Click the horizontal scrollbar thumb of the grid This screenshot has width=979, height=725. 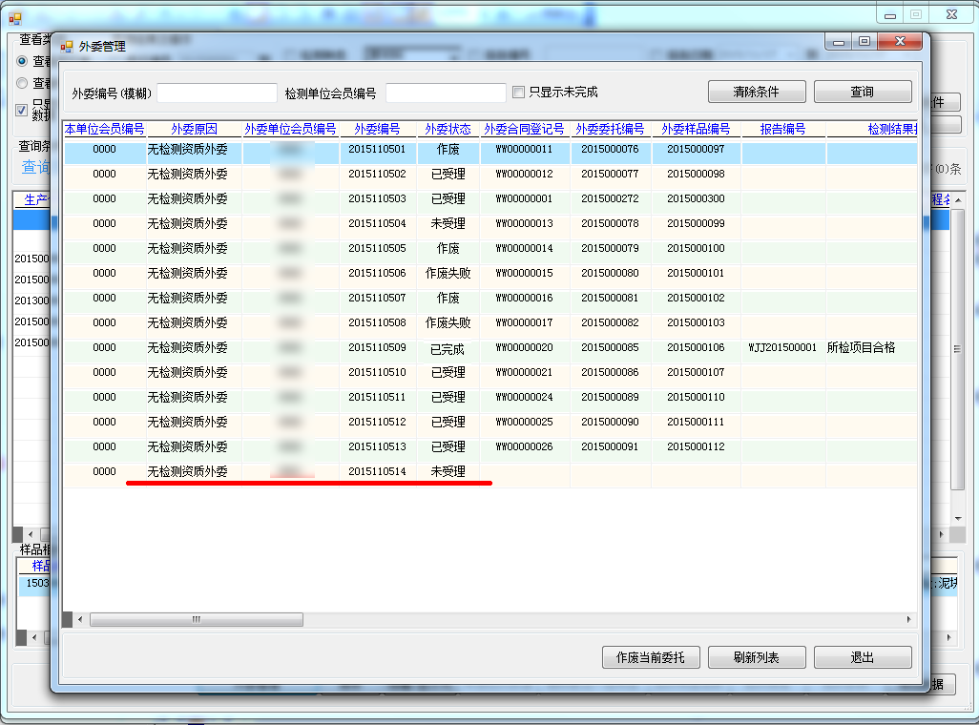click(x=196, y=620)
